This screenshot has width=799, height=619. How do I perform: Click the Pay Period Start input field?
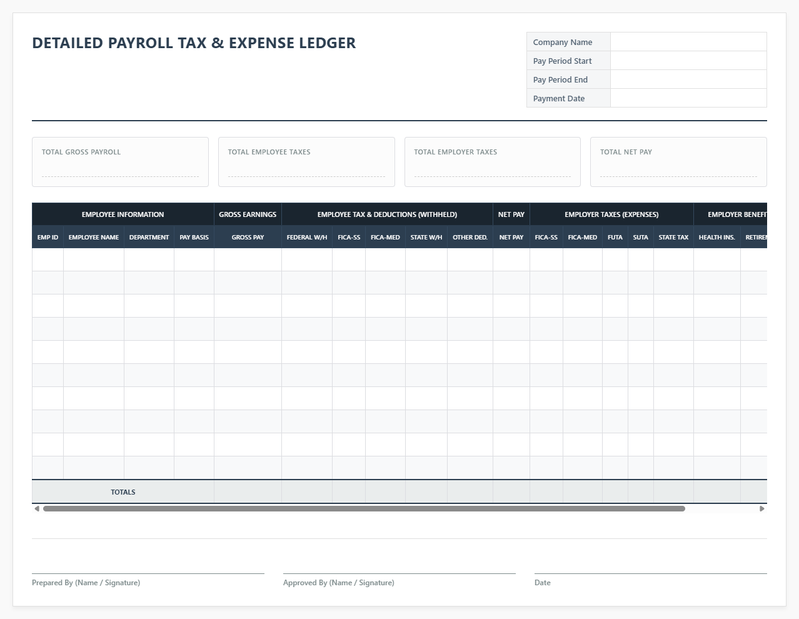pyautogui.click(x=688, y=61)
